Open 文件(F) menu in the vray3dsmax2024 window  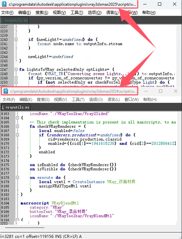click(x=9, y=100)
